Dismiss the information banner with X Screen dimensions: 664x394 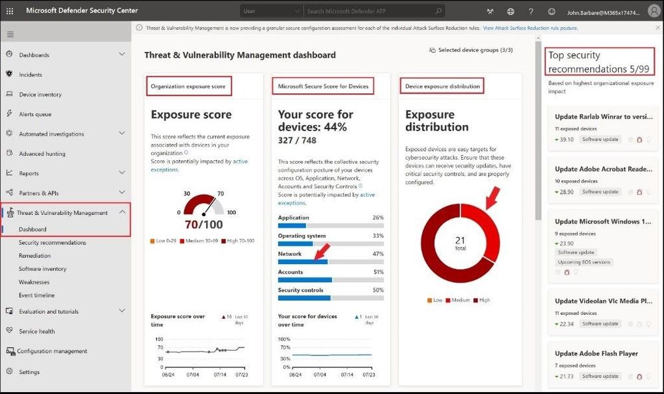coord(657,27)
